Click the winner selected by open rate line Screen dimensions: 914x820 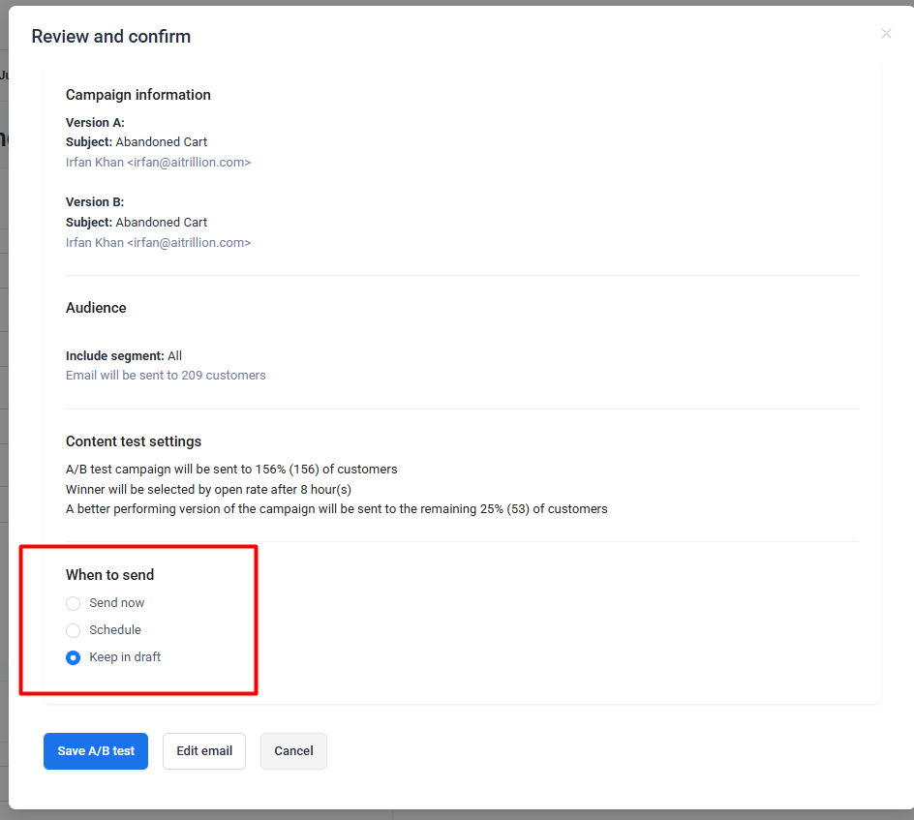coord(208,489)
